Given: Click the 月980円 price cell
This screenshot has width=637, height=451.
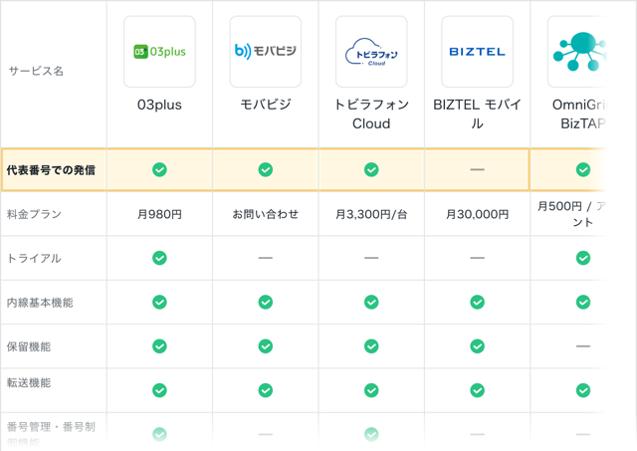Looking at the screenshot, I should [159, 214].
